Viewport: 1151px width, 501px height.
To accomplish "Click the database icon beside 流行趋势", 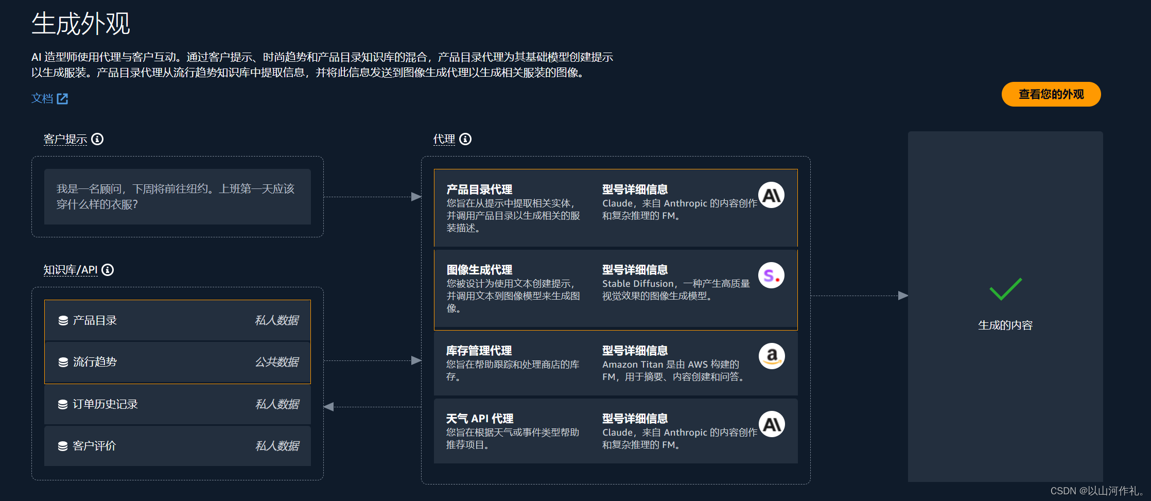I will 63,362.
